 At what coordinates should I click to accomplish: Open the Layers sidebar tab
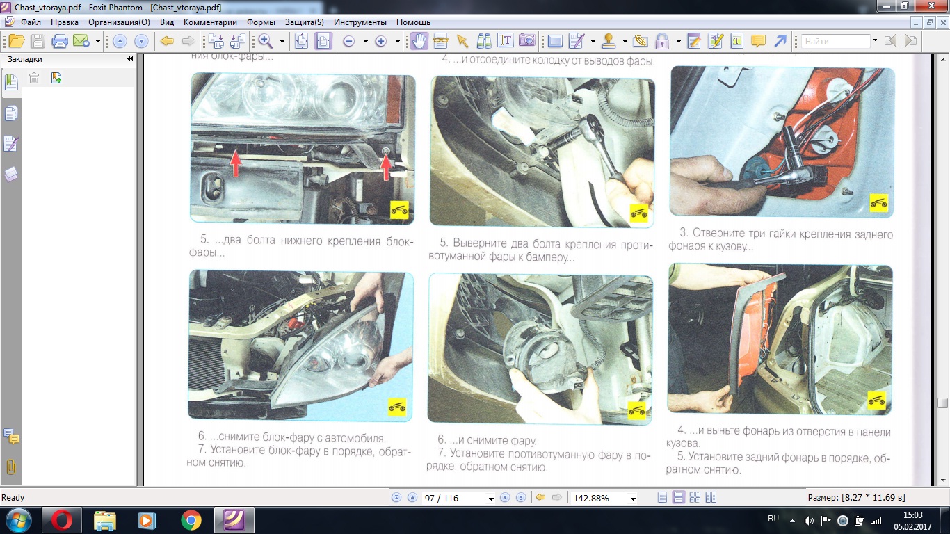coord(11,175)
